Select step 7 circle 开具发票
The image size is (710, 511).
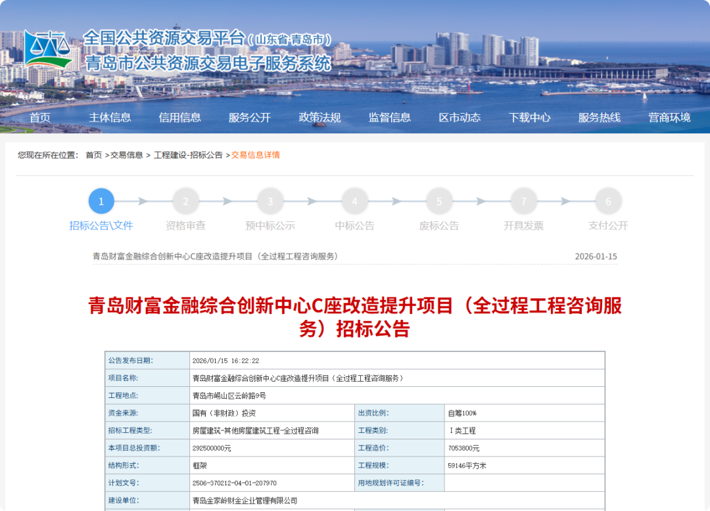(523, 202)
